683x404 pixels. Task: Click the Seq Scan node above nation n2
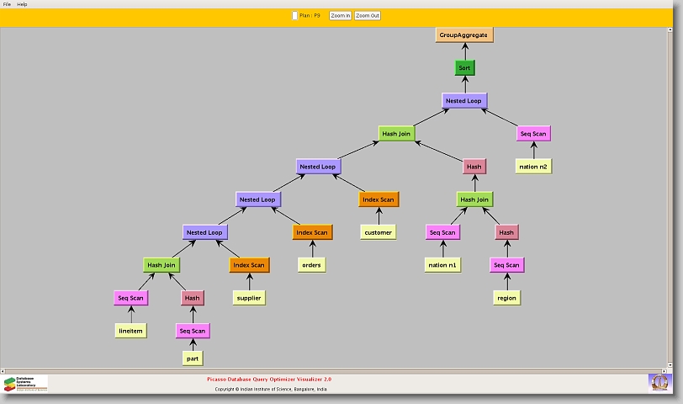click(533, 134)
